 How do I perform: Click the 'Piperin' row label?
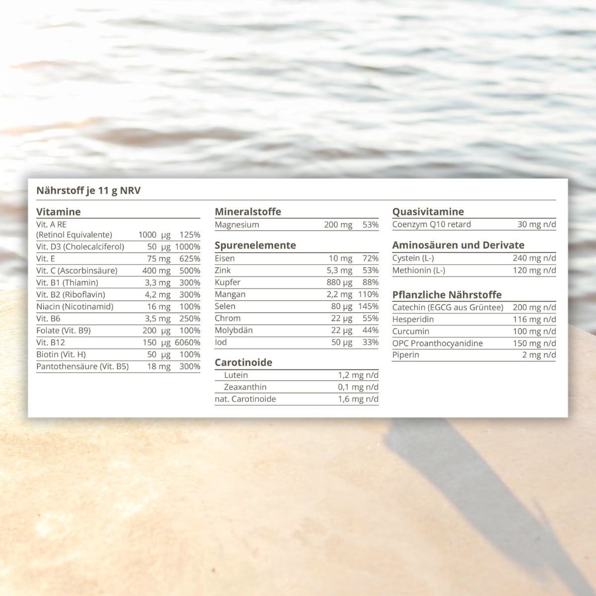click(406, 355)
